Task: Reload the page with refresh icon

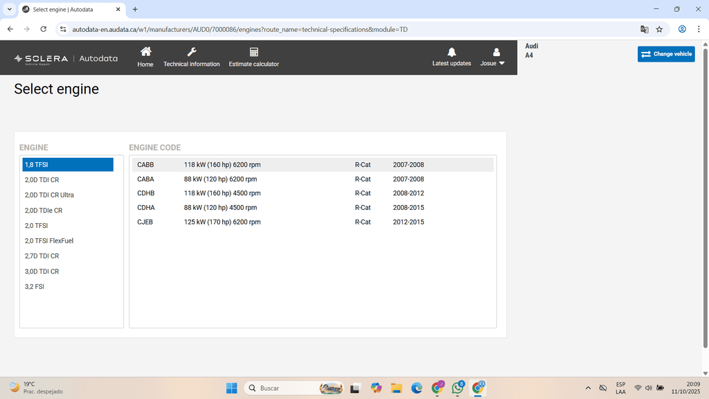Action: point(44,29)
